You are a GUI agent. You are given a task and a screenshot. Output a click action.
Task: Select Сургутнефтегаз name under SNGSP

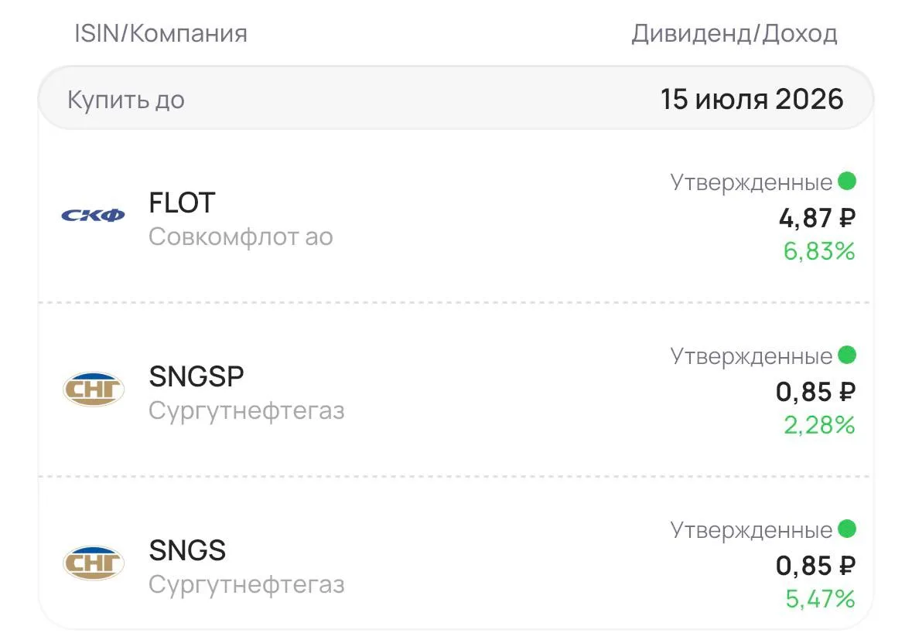point(247,410)
